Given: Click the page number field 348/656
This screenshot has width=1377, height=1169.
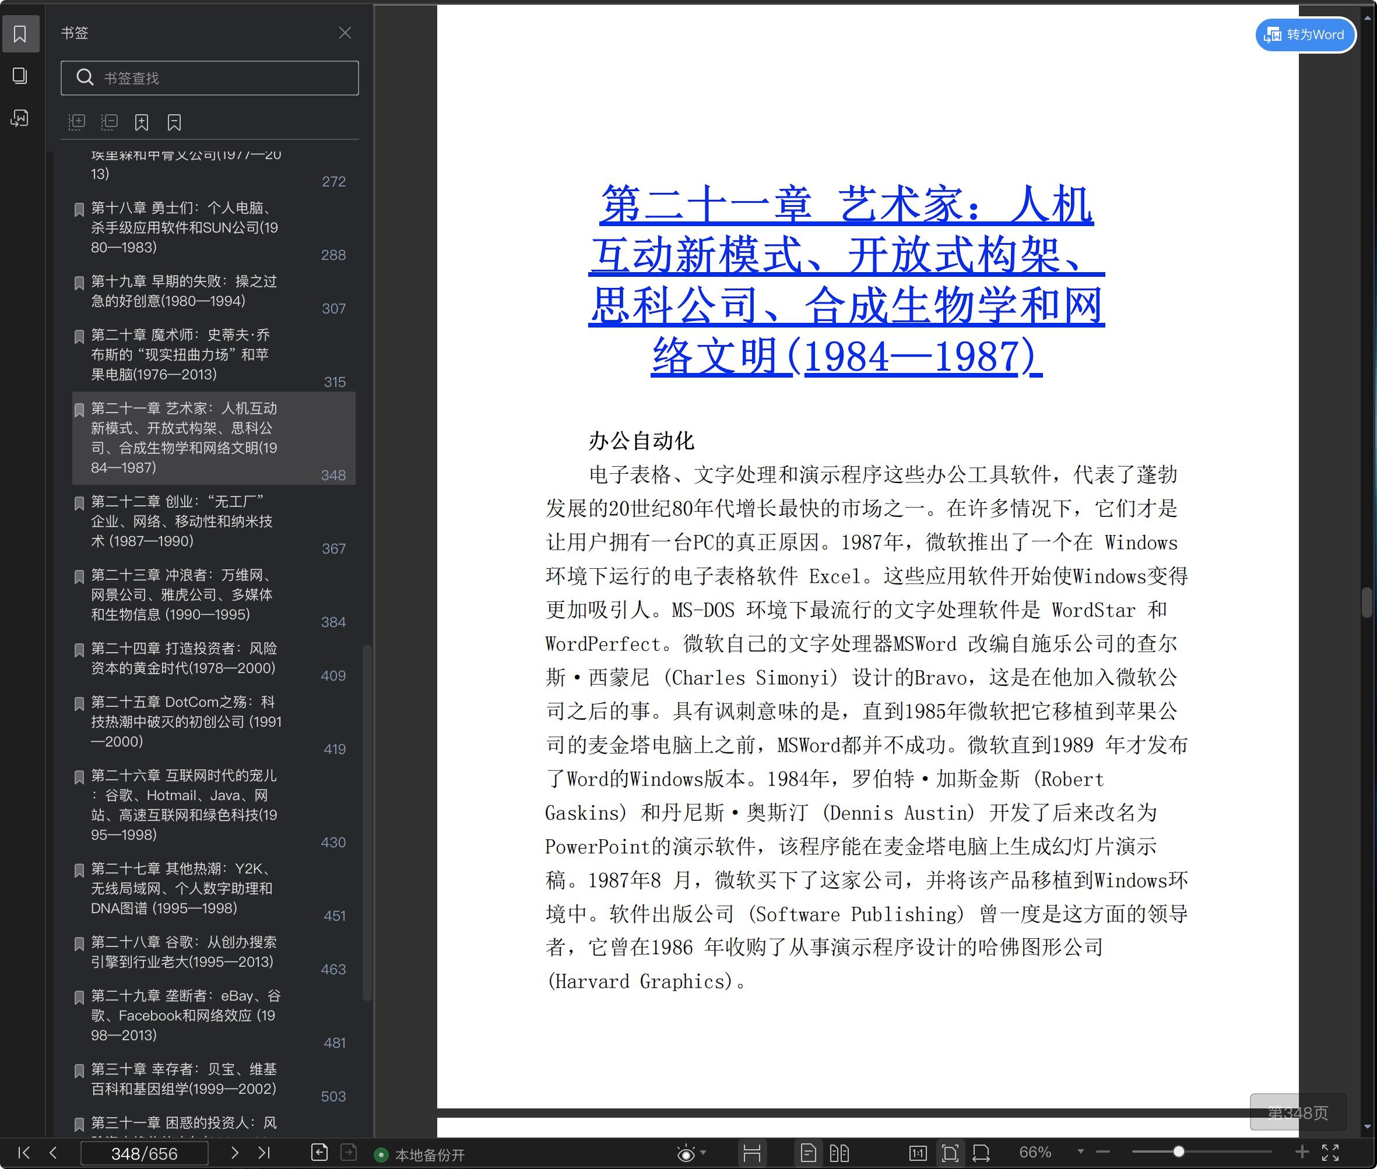Looking at the screenshot, I should click(x=144, y=1154).
